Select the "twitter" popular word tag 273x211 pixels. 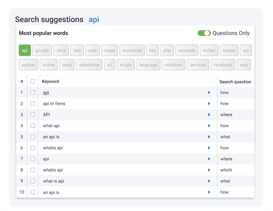(209, 51)
